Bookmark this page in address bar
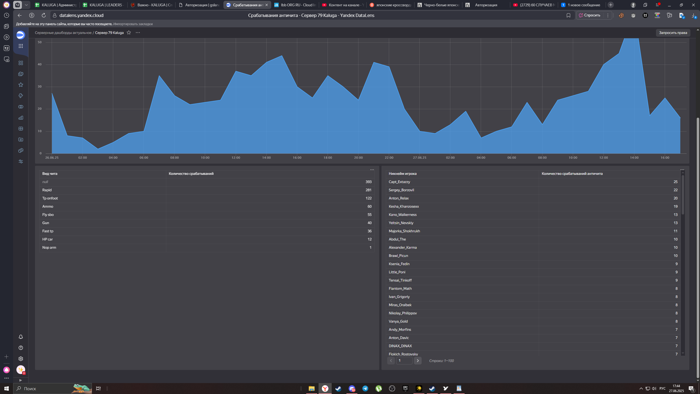Viewport: 700px width, 394px height. (x=568, y=15)
